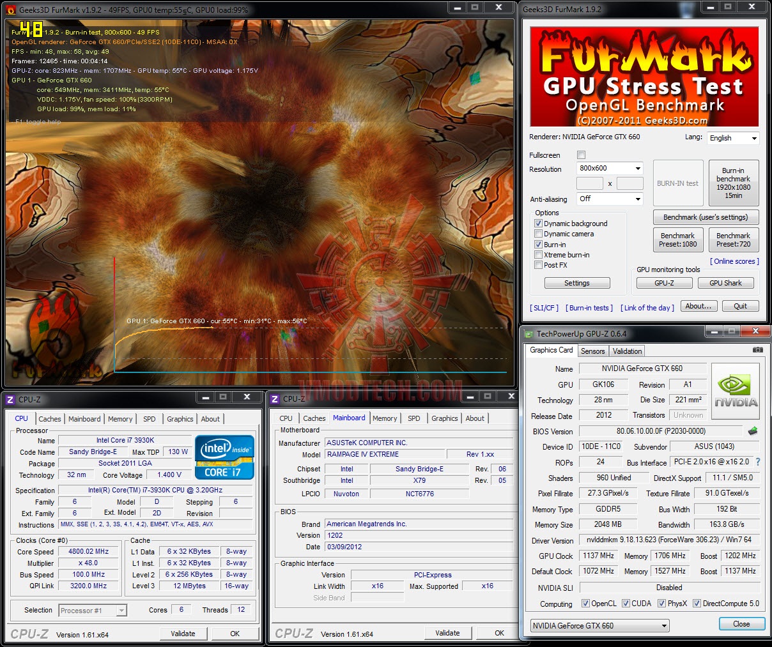Click the FurMark Settings button
The height and width of the screenshot is (647, 772).
click(577, 283)
